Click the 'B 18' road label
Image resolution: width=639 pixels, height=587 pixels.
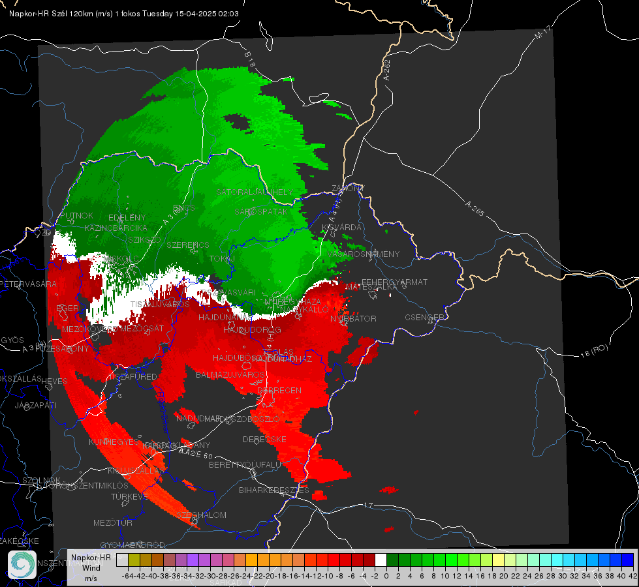click(x=250, y=59)
